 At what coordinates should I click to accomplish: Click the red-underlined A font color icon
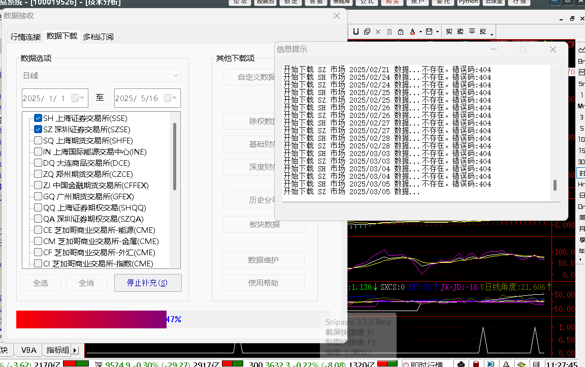pos(412,32)
